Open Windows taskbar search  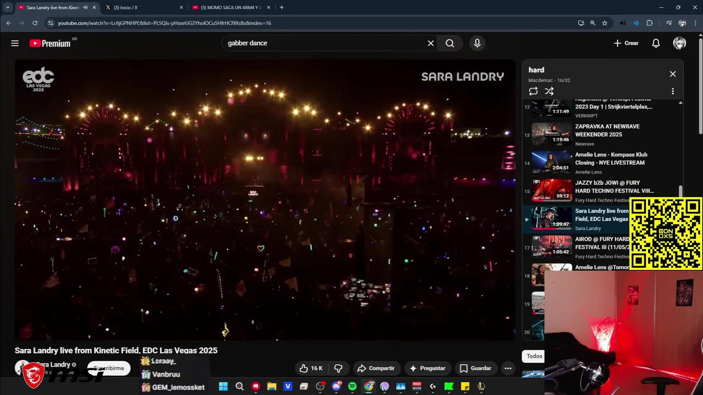click(239, 387)
